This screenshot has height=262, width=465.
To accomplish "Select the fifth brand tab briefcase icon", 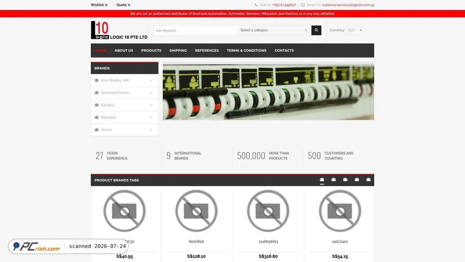I will [x=368, y=179].
